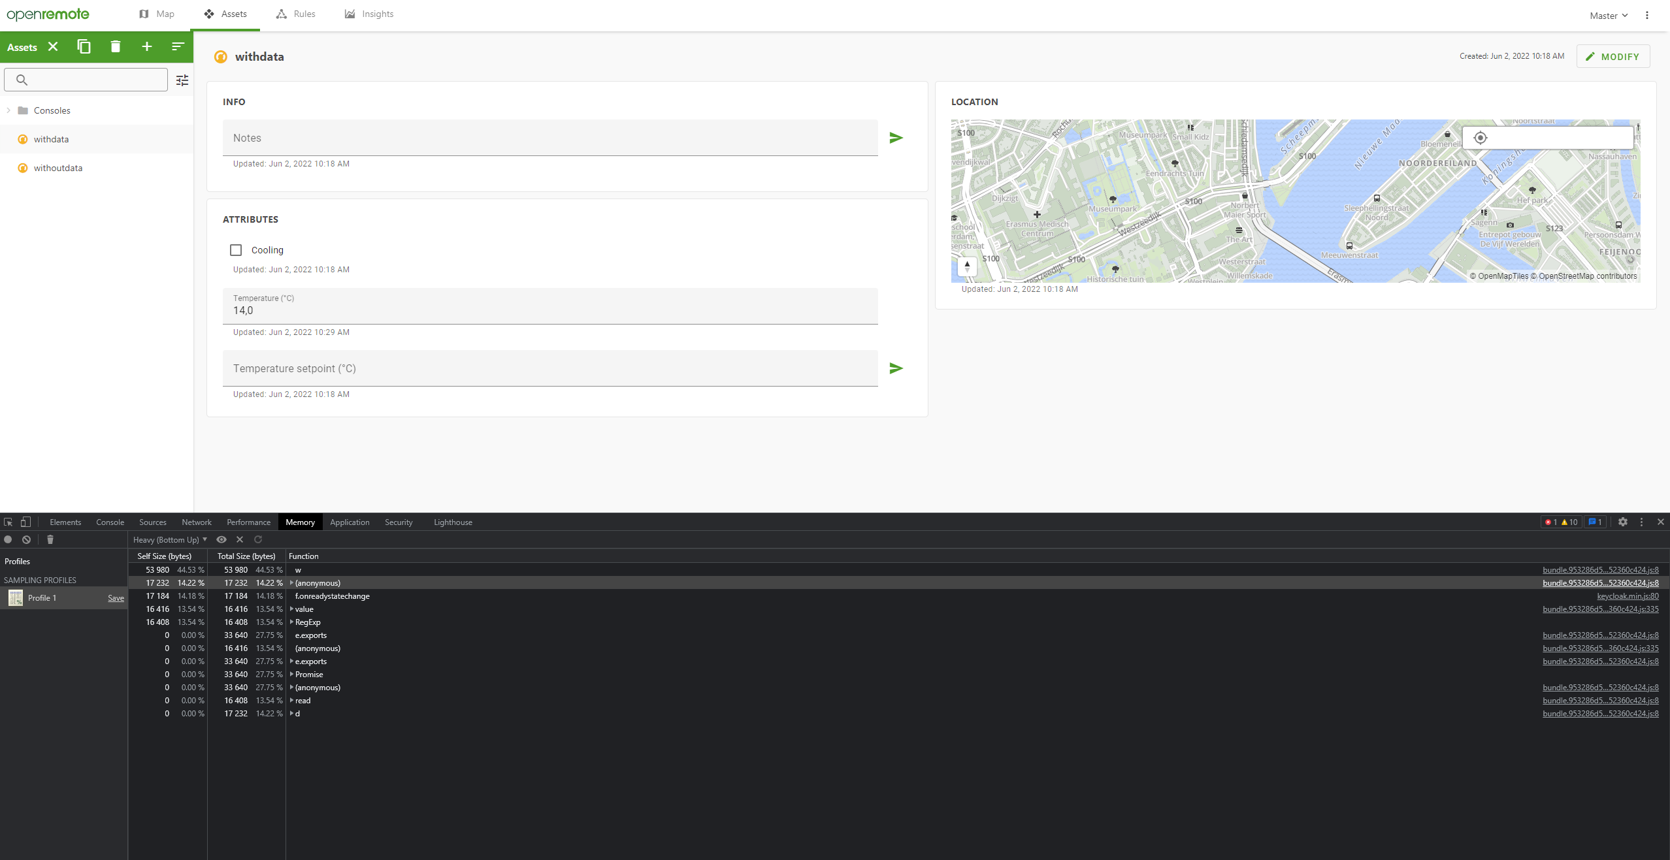Open inspect element cursor tool
Screen dimensions: 1670x860
(x=7, y=522)
